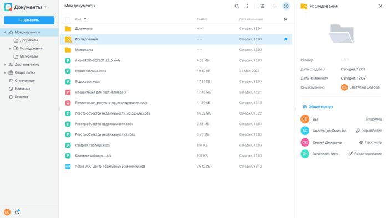Select the Сводные таблицы.xods file name

[93, 156]
